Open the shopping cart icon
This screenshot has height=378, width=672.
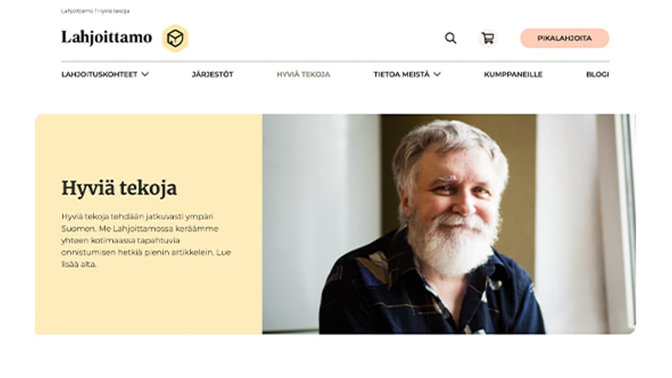click(488, 38)
